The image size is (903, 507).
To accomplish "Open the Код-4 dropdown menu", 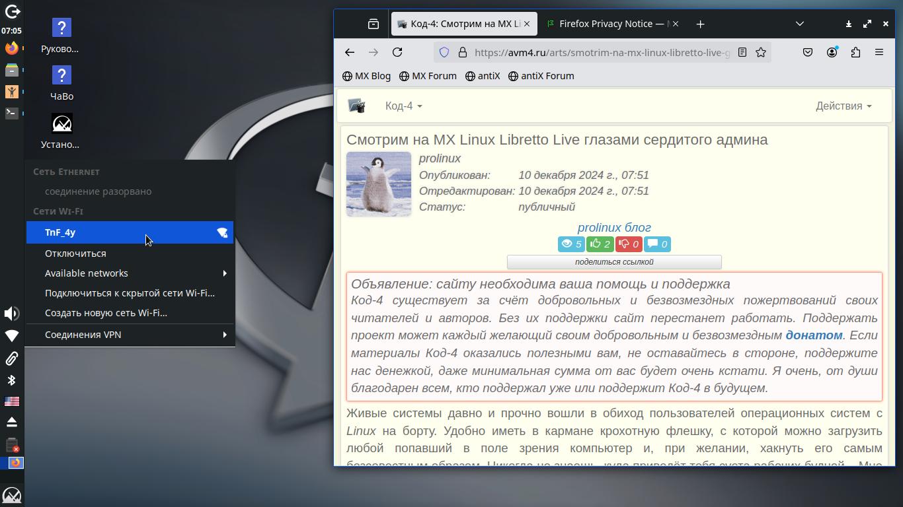I will point(403,106).
